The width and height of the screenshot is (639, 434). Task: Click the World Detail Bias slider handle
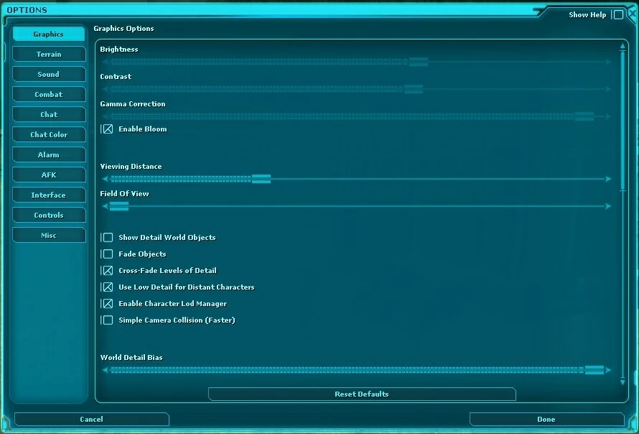coord(594,370)
